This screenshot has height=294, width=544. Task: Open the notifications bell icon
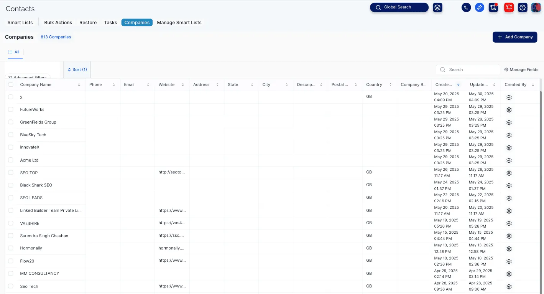(509, 7)
